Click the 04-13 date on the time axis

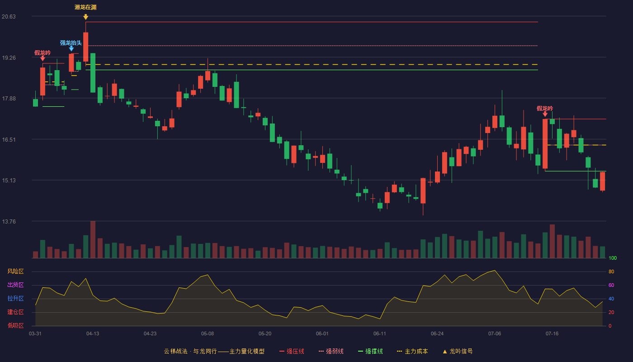[x=93, y=333]
